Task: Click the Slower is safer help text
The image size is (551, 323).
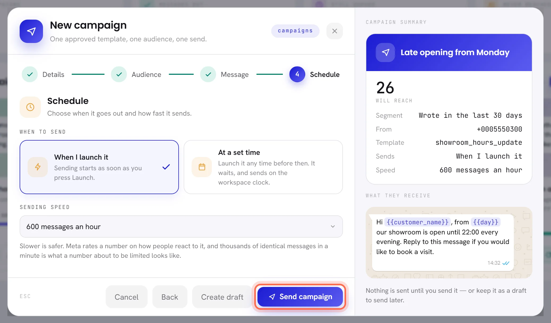Action: [174, 251]
